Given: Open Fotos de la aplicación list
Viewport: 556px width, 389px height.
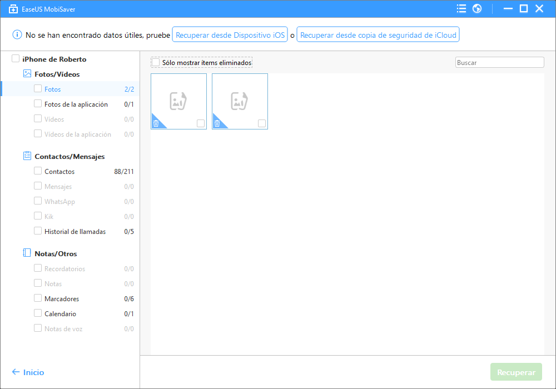Looking at the screenshot, I should (x=76, y=104).
